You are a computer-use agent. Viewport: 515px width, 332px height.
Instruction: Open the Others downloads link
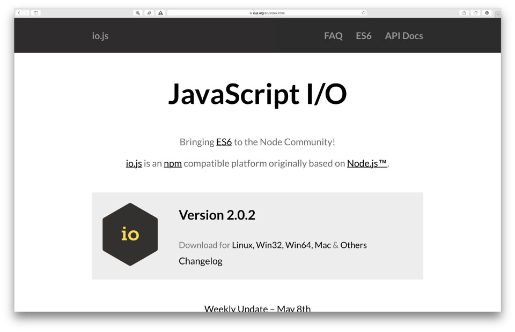[x=354, y=245]
